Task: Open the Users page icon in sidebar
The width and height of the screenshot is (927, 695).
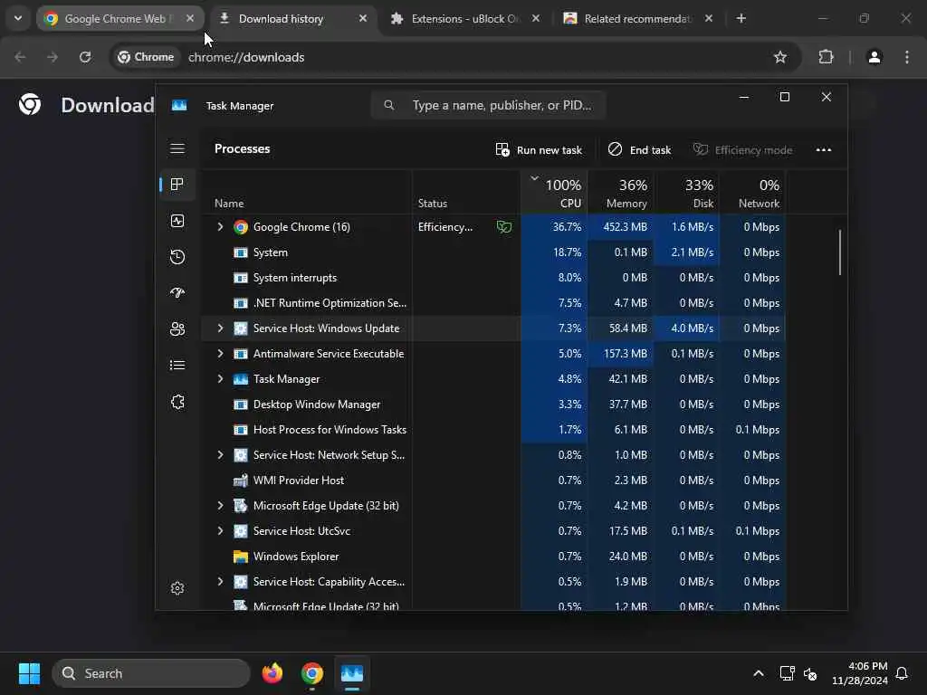Action: click(177, 329)
